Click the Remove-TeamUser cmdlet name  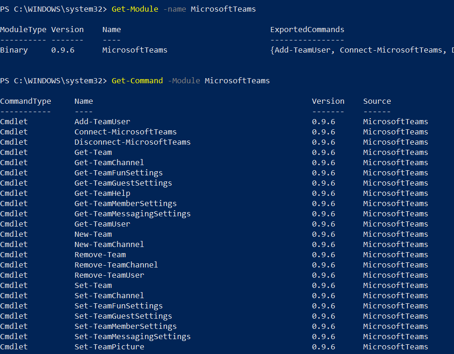tap(109, 275)
